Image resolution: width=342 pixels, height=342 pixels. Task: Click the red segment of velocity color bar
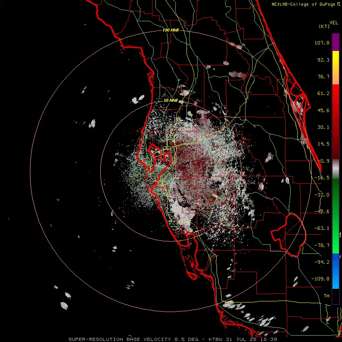[x=336, y=122]
